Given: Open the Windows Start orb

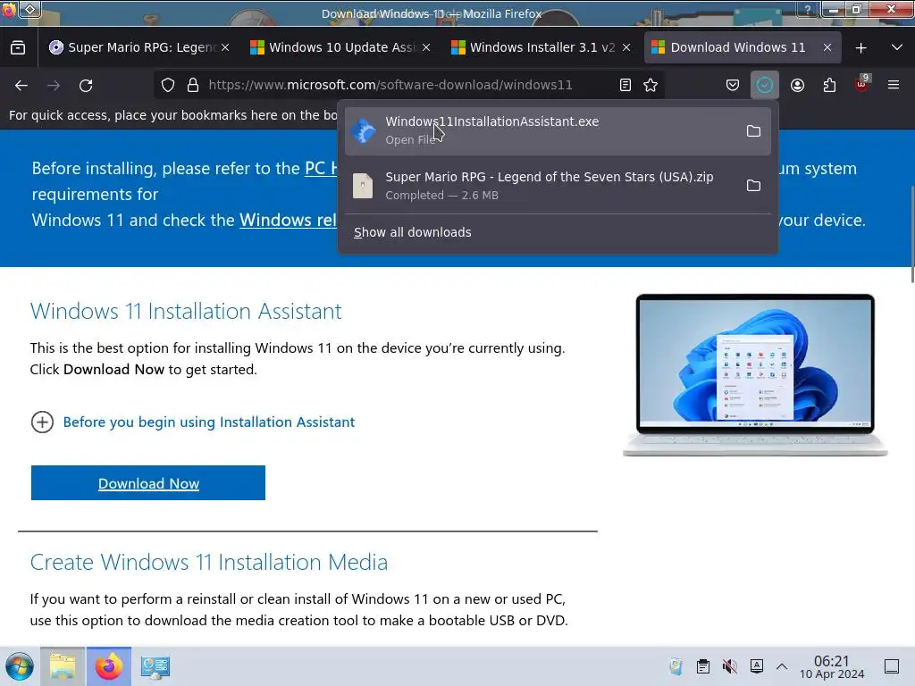Looking at the screenshot, I should pyautogui.click(x=20, y=666).
